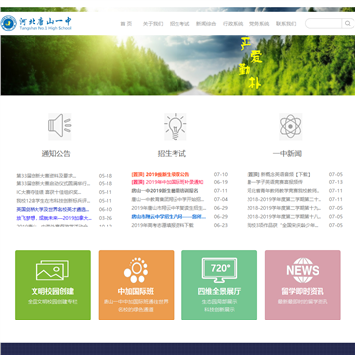
Task: Open the blue 英国剑桥大学 notice link
Action: click(52, 209)
